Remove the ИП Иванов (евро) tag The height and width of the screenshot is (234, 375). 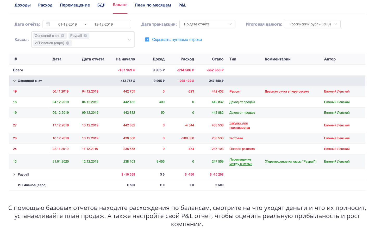coord(68,43)
